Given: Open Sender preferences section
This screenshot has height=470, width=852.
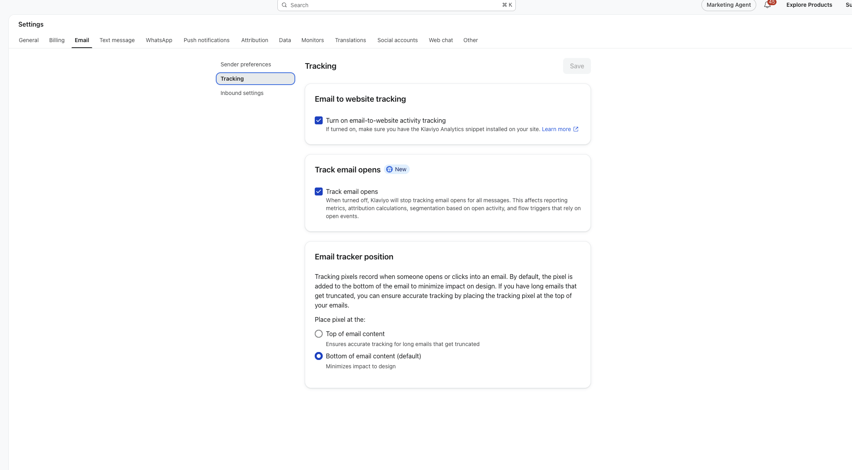Looking at the screenshot, I should (256, 64).
